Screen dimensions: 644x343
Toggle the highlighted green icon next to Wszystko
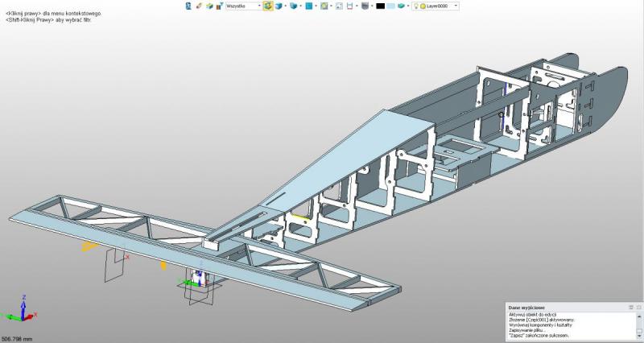click(x=267, y=6)
